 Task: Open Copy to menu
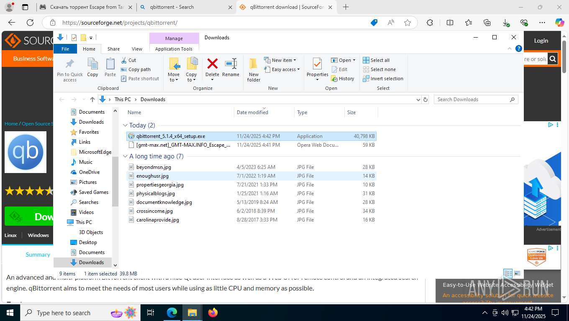click(191, 70)
